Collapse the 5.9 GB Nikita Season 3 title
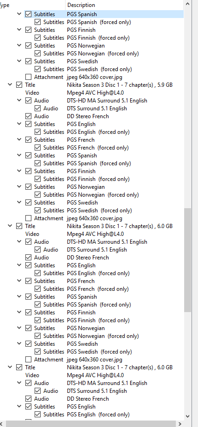The height and width of the screenshot is (427, 198). click(x=10, y=84)
